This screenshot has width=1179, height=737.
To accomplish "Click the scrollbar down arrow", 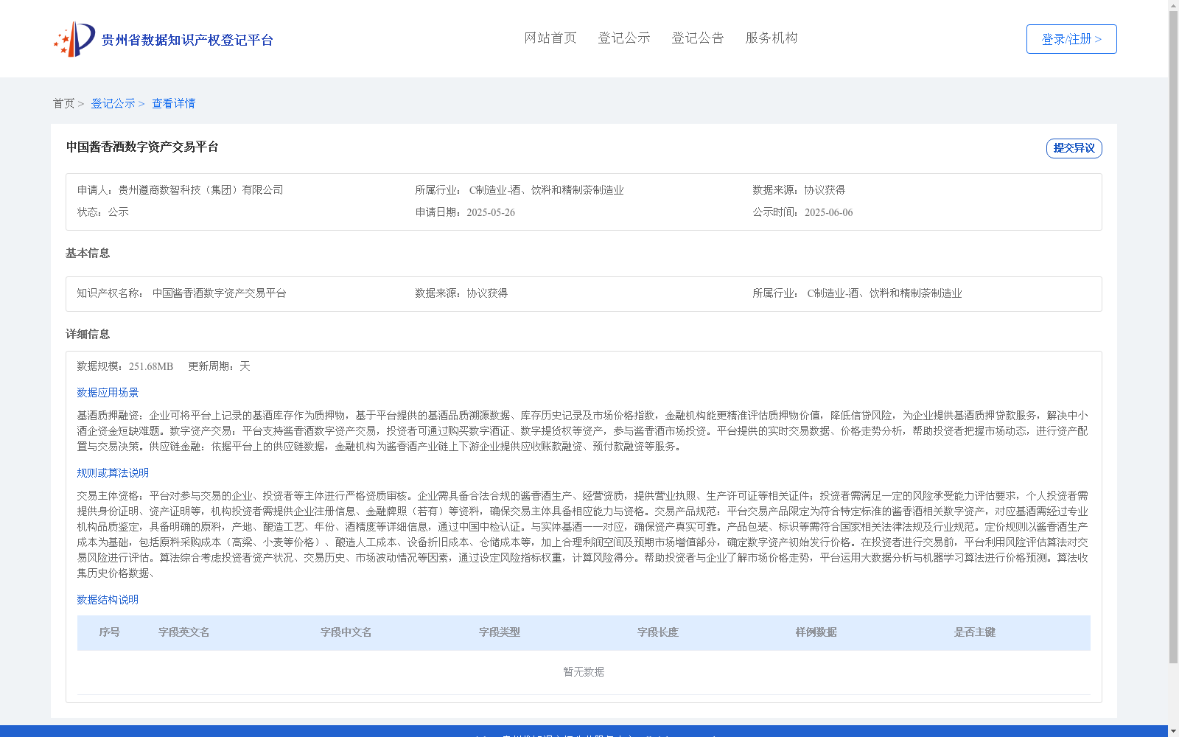I will tap(1174, 731).
